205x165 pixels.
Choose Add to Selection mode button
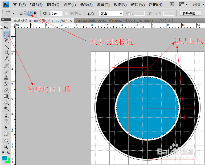click(26, 13)
